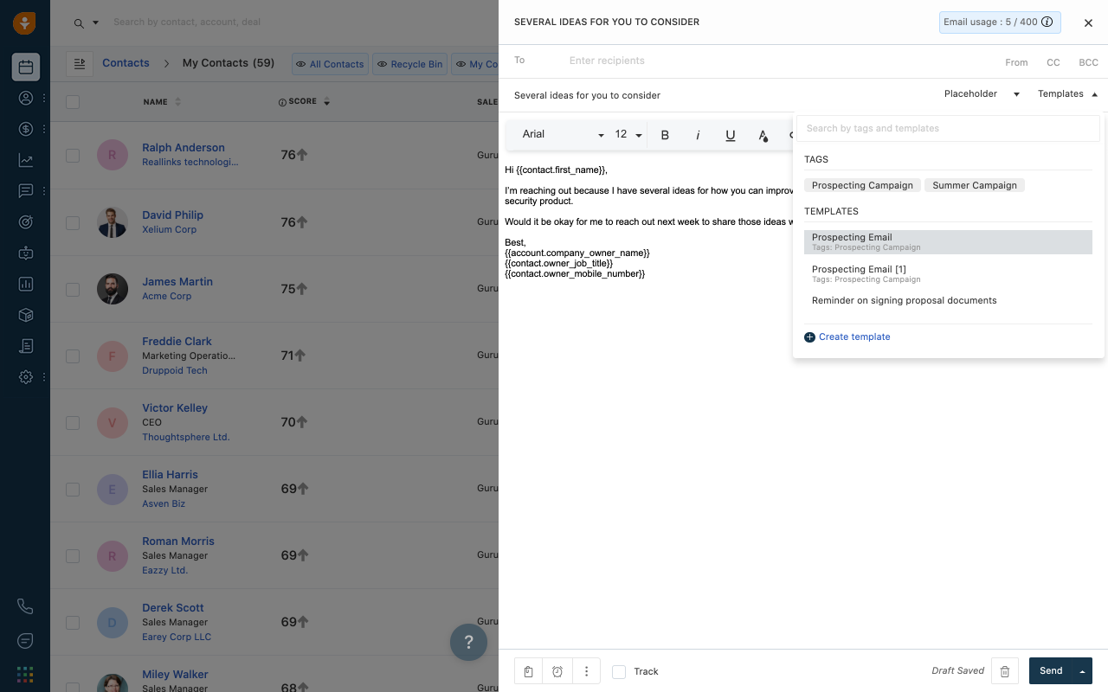Viewport: 1108px width, 692px height.
Task: Select Ralph Anderson's row checkbox
Action: coord(73,156)
